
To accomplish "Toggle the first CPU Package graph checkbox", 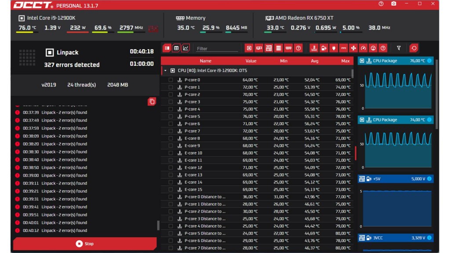I will (x=363, y=61).
